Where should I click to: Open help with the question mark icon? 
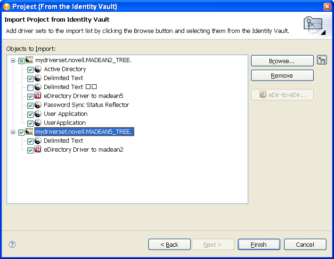click(12, 244)
